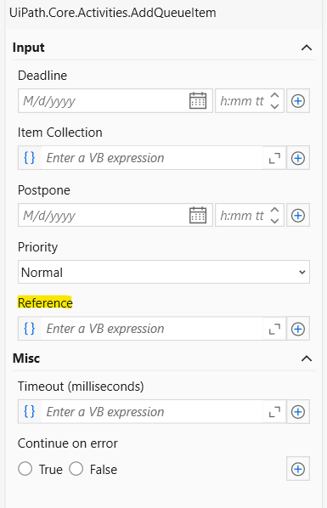Open expression editor for Reference field
Screen dimensions: 327x508
[x=274, y=329]
